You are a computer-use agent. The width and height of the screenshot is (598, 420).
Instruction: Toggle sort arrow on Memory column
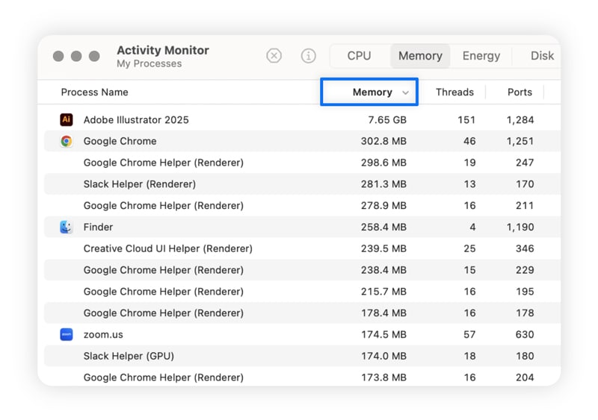coord(405,93)
